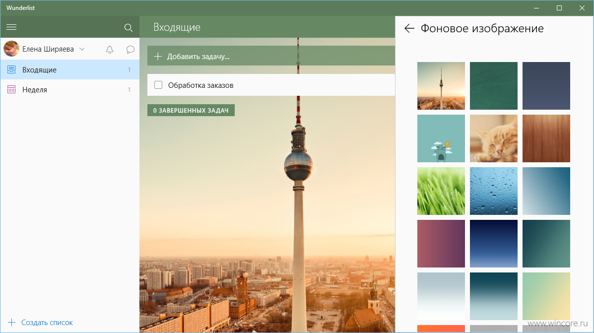Expand the 0 завершенных задач section

point(191,110)
